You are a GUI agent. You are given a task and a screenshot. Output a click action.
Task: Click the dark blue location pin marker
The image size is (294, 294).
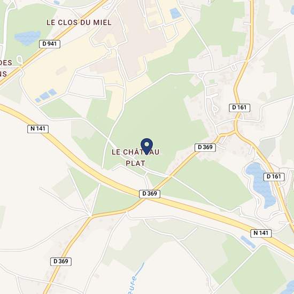pos(146,146)
